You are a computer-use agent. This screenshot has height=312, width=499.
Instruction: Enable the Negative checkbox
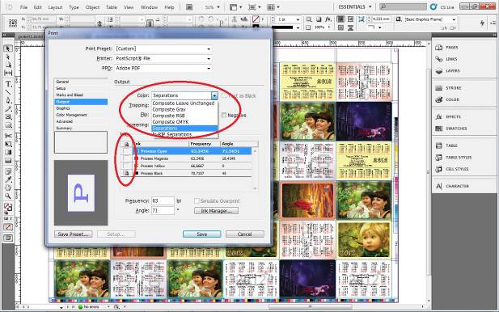coord(224,115)
